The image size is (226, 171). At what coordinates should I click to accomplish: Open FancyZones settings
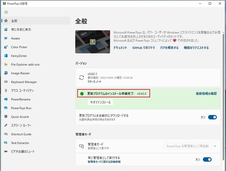tap(36, 56)
